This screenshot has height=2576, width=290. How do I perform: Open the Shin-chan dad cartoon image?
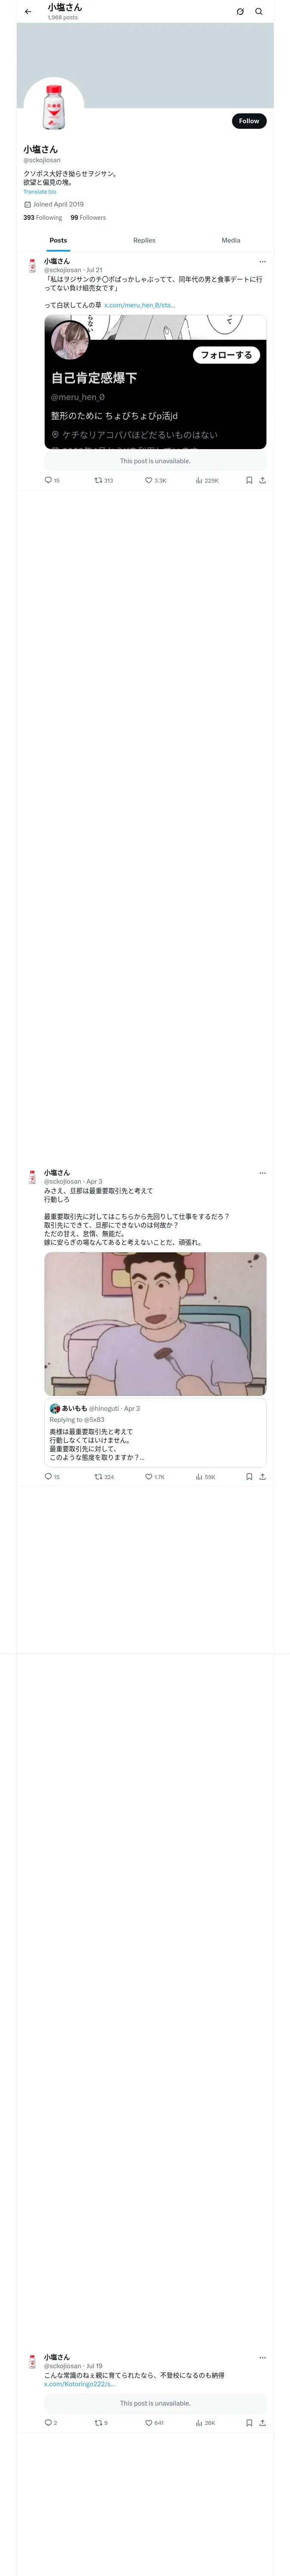[155, 1323]
